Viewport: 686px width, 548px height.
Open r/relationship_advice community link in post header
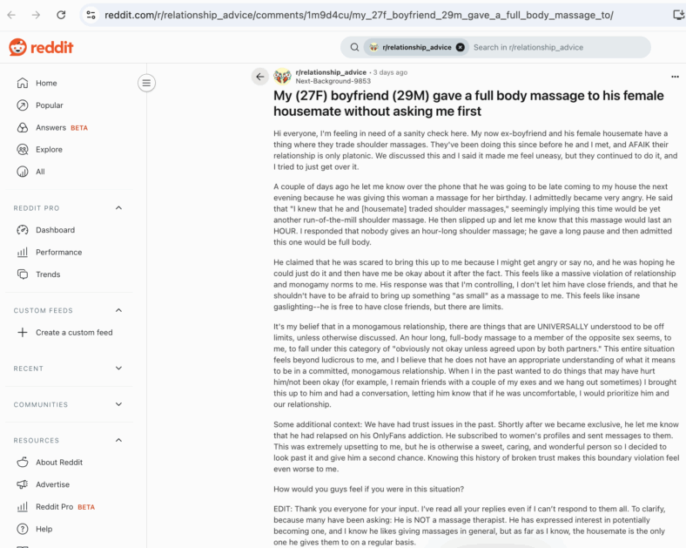331,72
